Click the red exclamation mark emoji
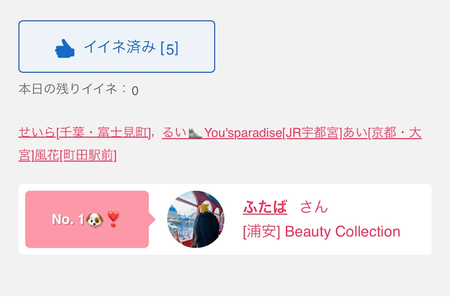Viewport: 450px width, 301px height. tap(112, 219)
